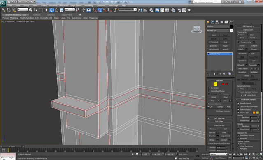The height and width of the screenshot is (160, 263).
Task: Select Polygon sub-object level icon
Action: (223, 84)
